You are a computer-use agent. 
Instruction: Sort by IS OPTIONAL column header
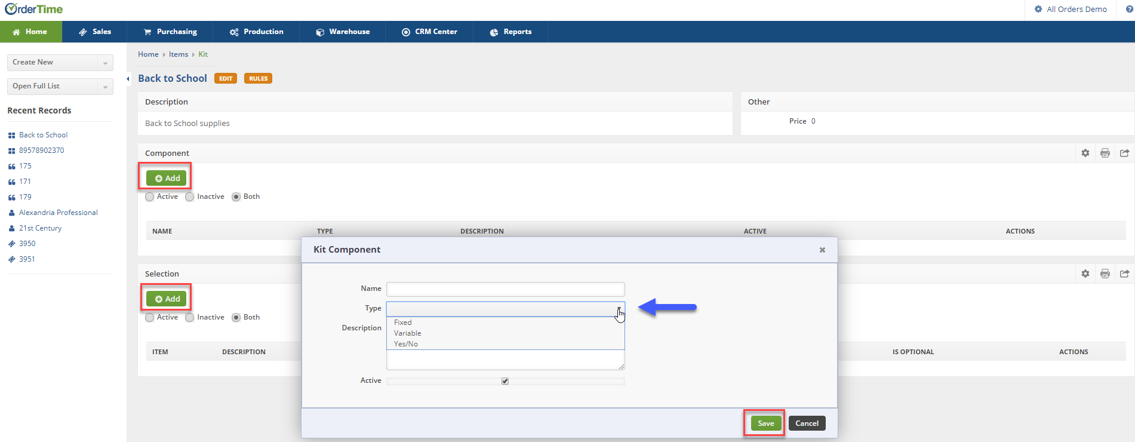[x=913, y=352]
